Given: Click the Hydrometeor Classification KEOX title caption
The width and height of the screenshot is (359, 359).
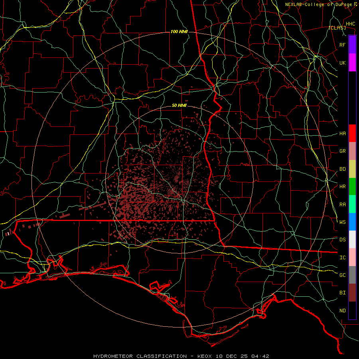Looking at the screenshot, I should tap(181, 356).
